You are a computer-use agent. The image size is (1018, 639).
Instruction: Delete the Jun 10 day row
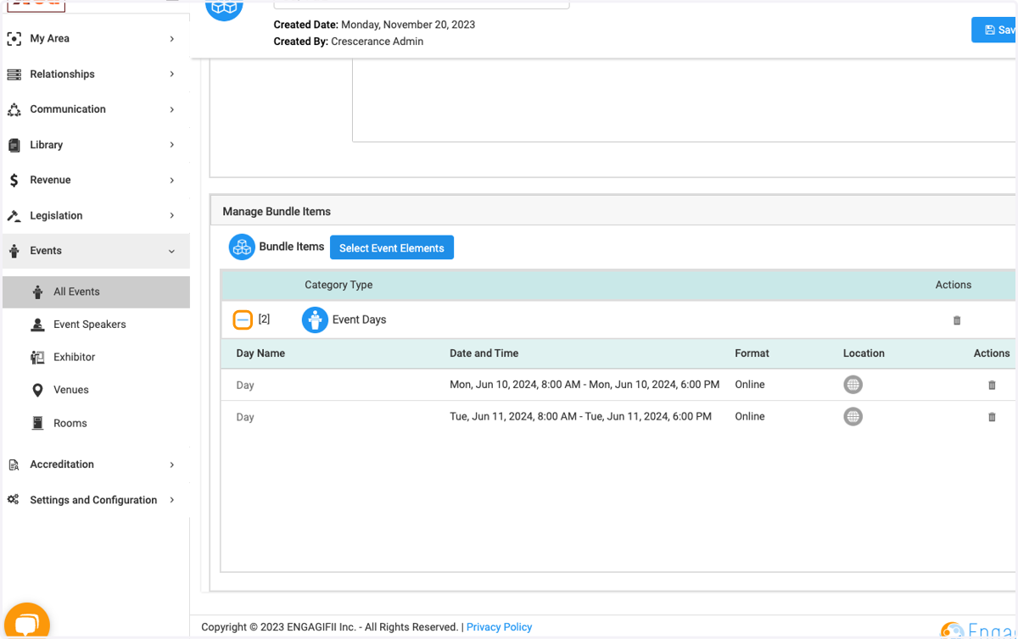(992, 385)
